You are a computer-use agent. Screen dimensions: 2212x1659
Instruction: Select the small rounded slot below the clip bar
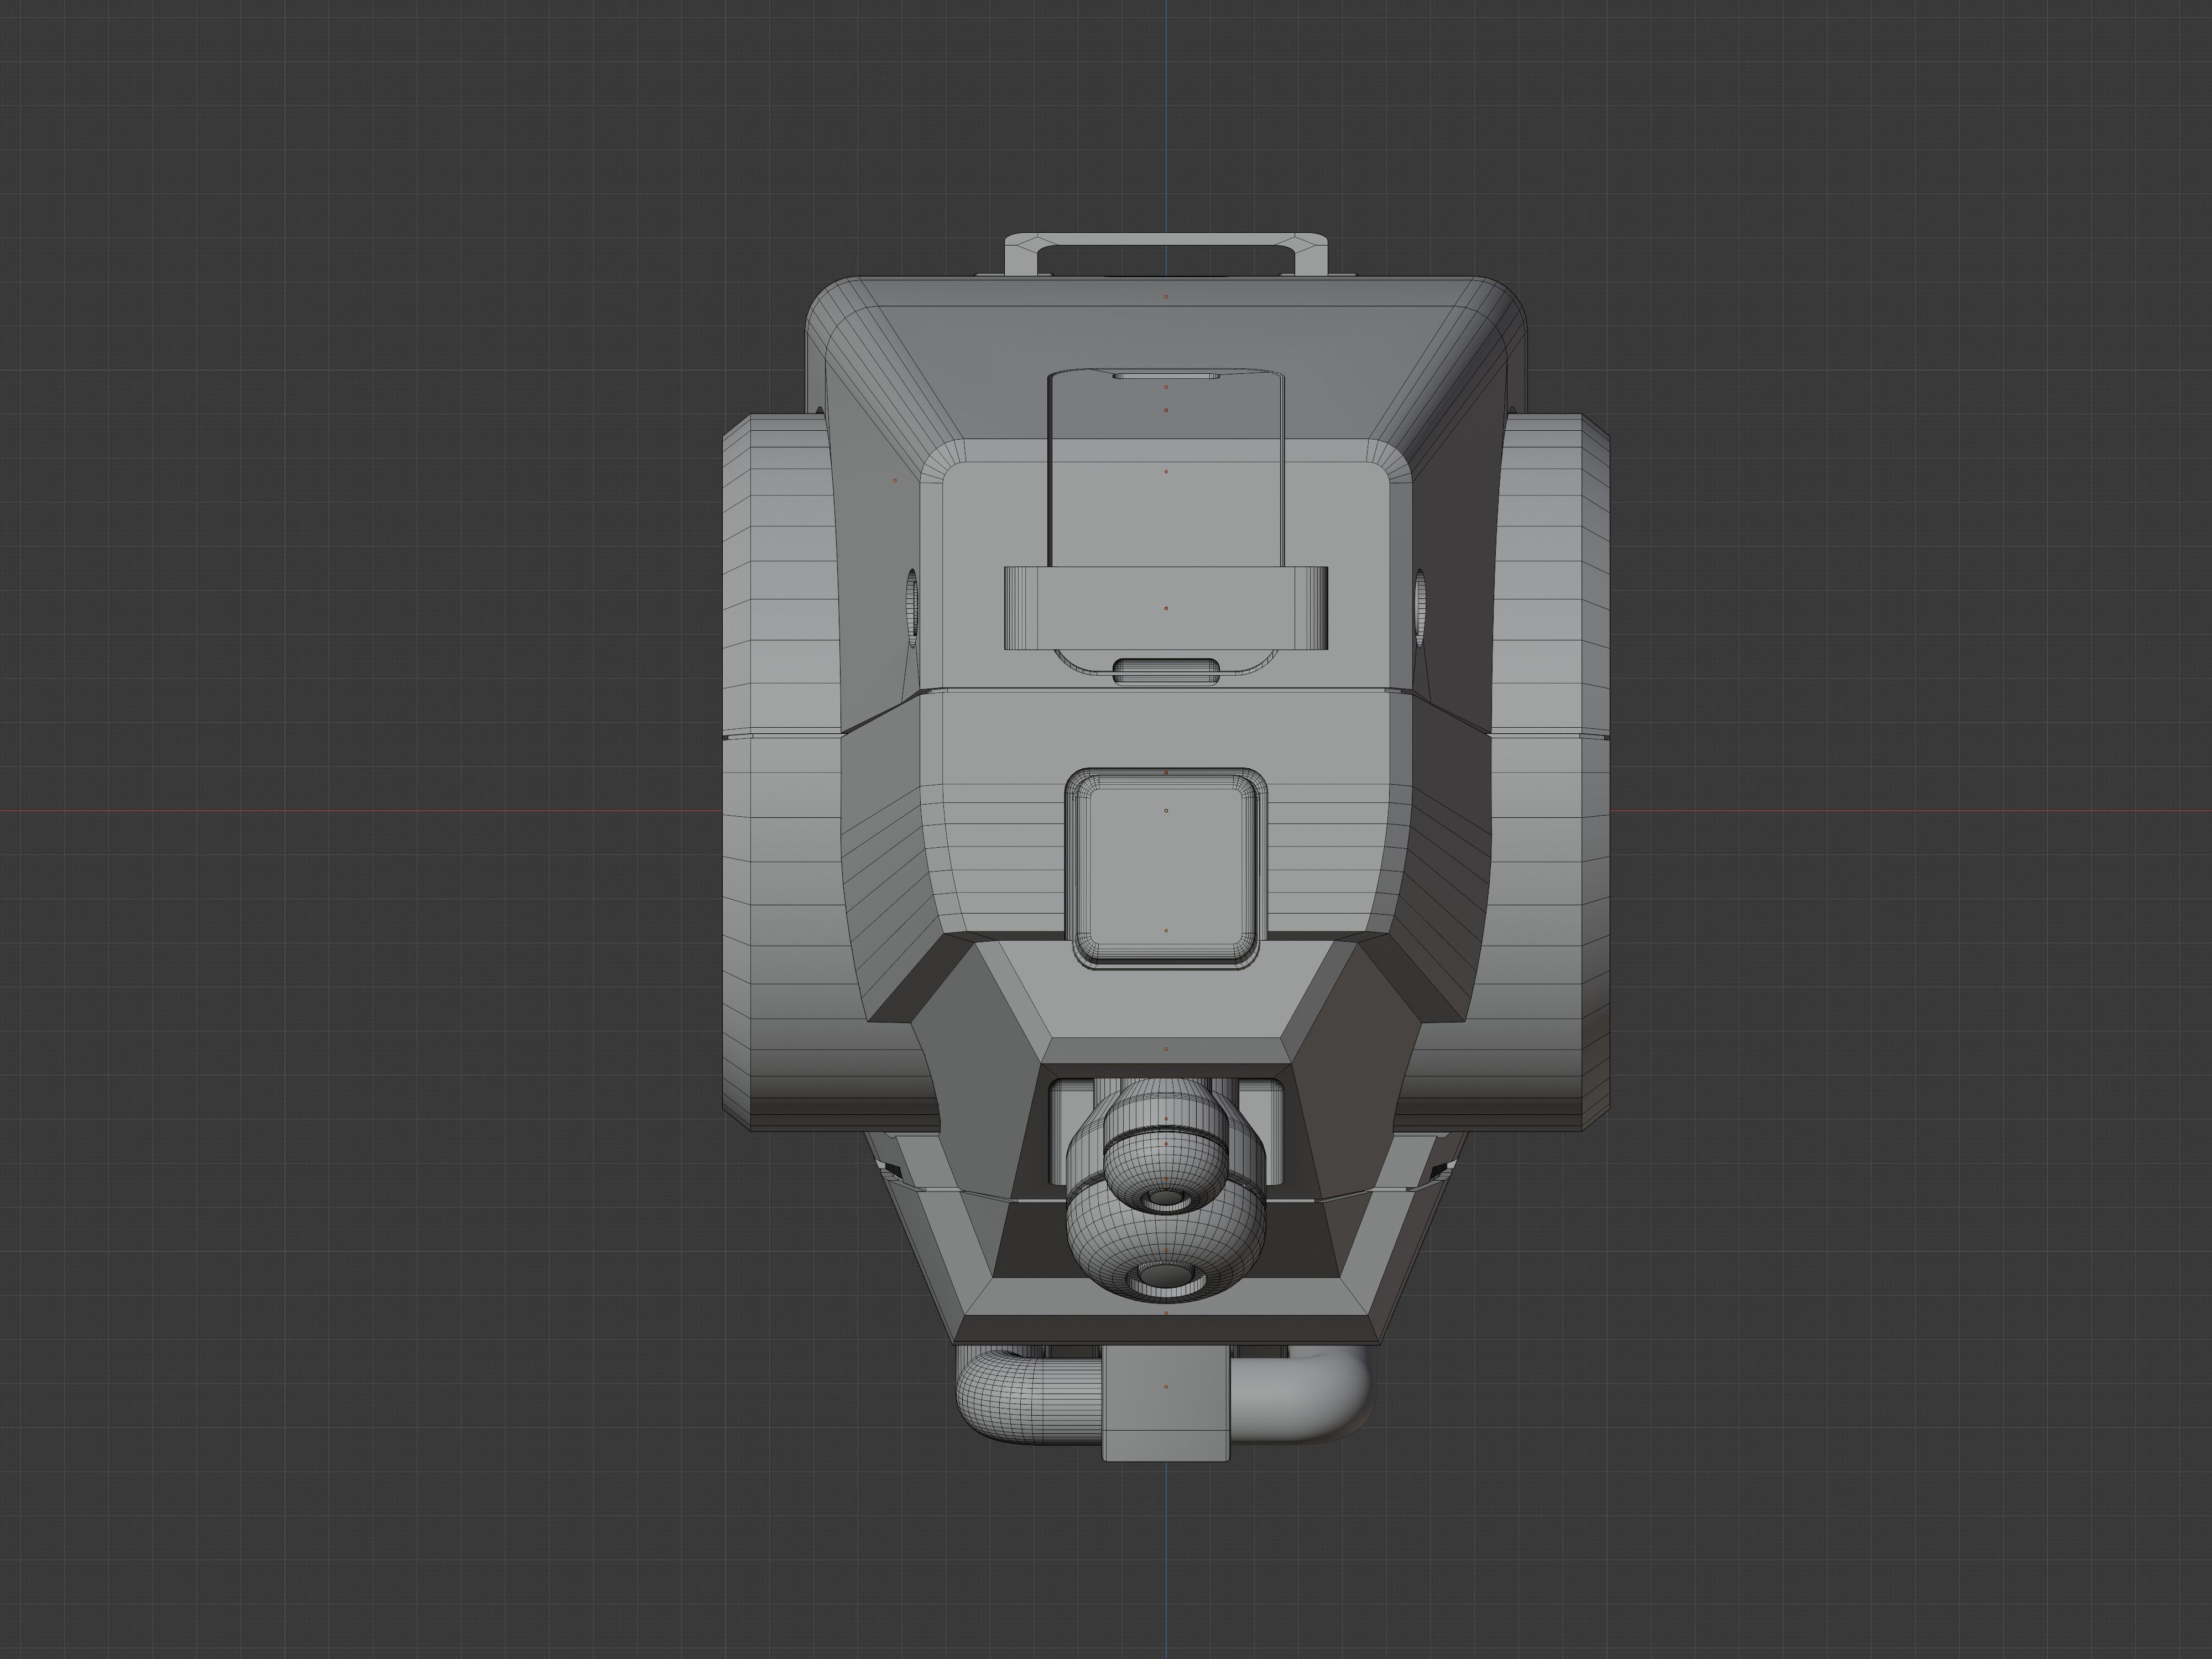click(x=1166, y=671)
